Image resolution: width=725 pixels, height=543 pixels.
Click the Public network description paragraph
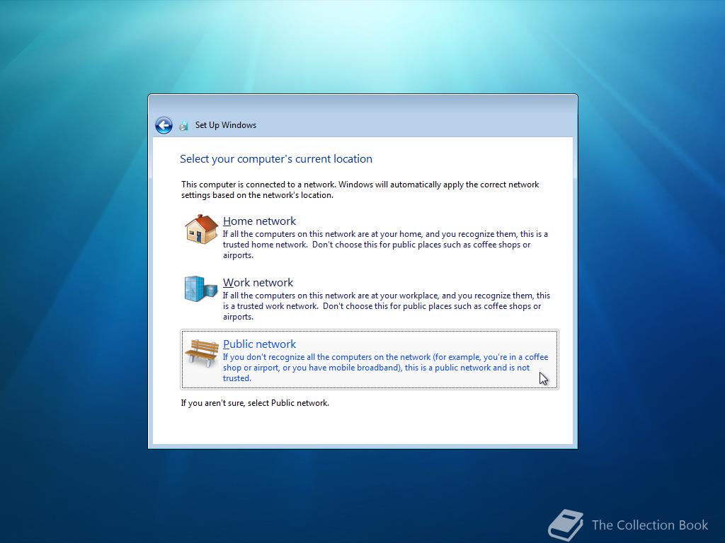coord(385,368)
